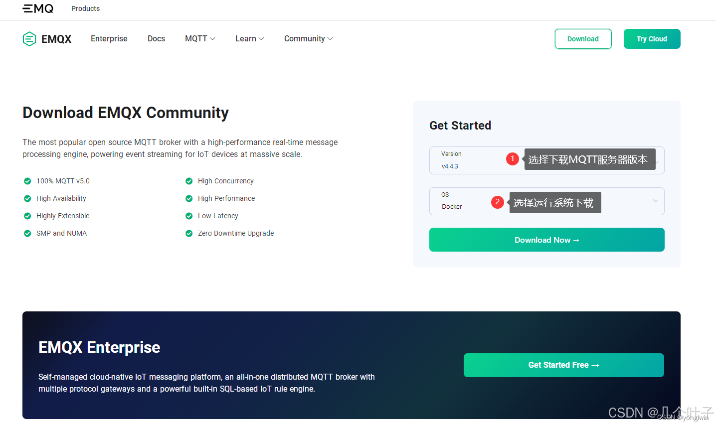Click the MQTT menu chevron icon
The height and width of the screenshot is (426, 716).
212,38
